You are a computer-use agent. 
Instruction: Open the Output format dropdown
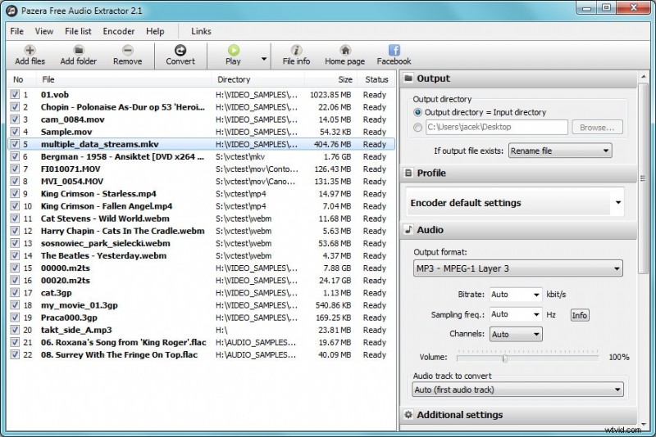click(x=517, y=268)
